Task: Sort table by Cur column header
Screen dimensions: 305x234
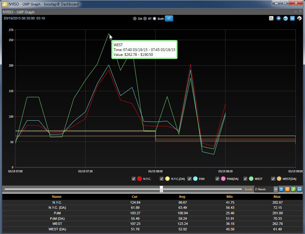Action: click(135, 197)
